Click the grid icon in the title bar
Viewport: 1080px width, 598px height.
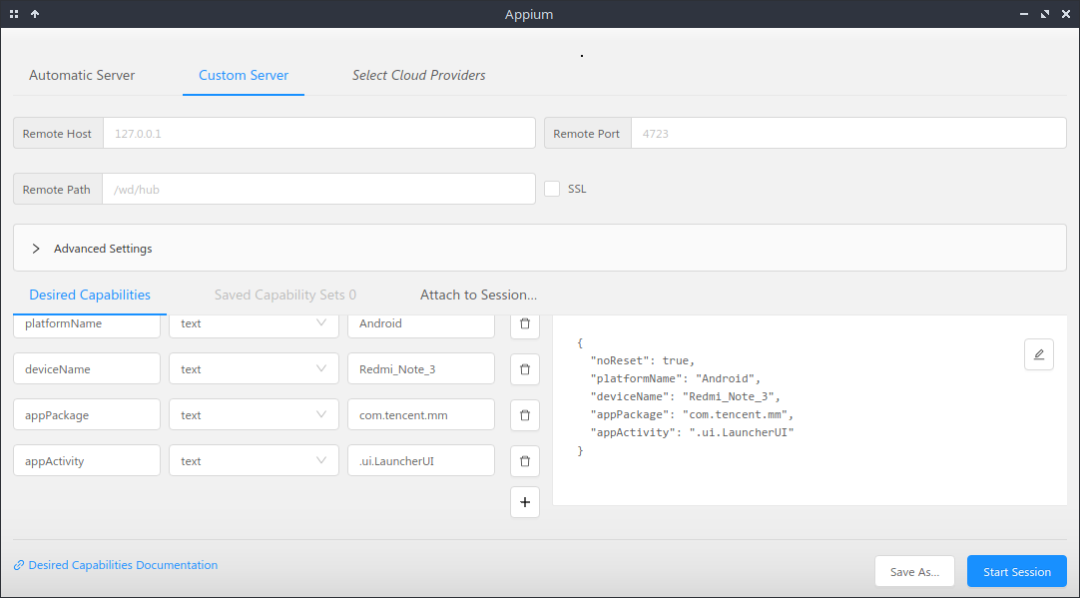(14, 14)
